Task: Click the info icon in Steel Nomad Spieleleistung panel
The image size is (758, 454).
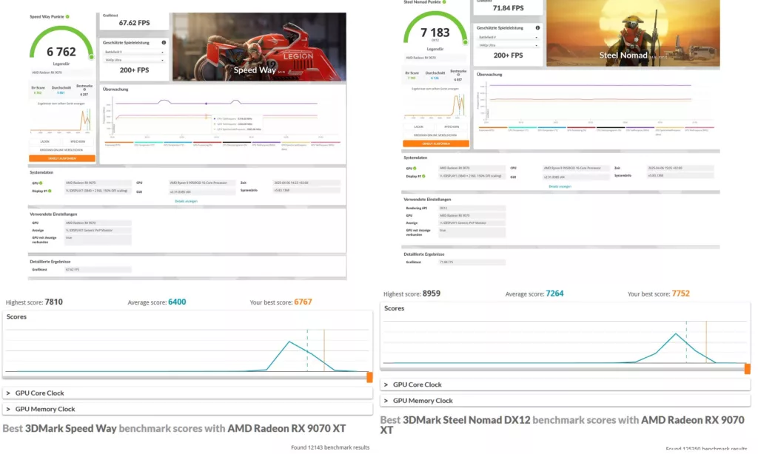Action: [x=537, y=28]
